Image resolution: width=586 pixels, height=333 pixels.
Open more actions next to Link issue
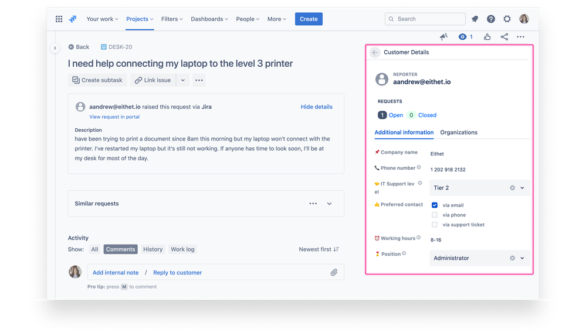point(199,80)
